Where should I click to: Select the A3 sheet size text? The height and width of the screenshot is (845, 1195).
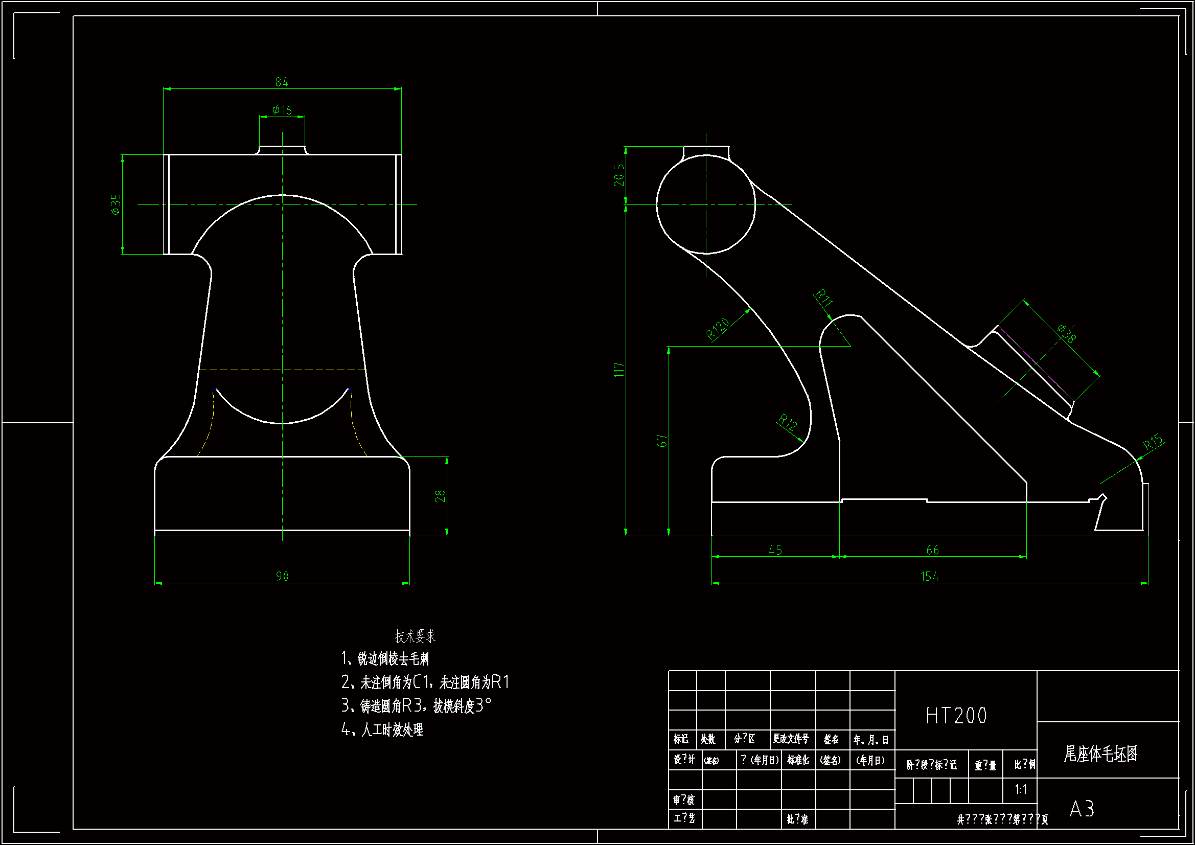tap(1082, 809)
